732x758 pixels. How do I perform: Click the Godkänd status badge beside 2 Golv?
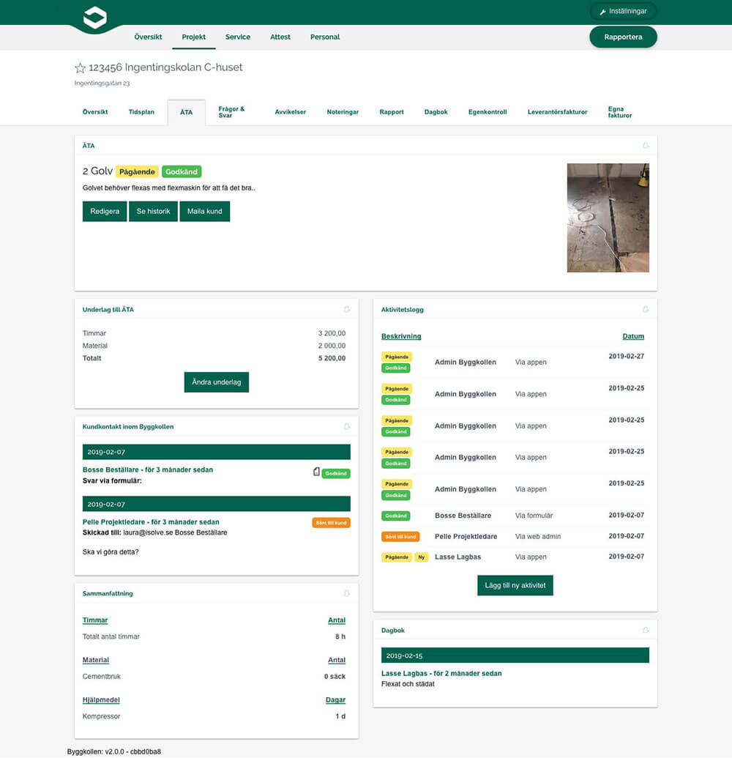pos(182,171)
